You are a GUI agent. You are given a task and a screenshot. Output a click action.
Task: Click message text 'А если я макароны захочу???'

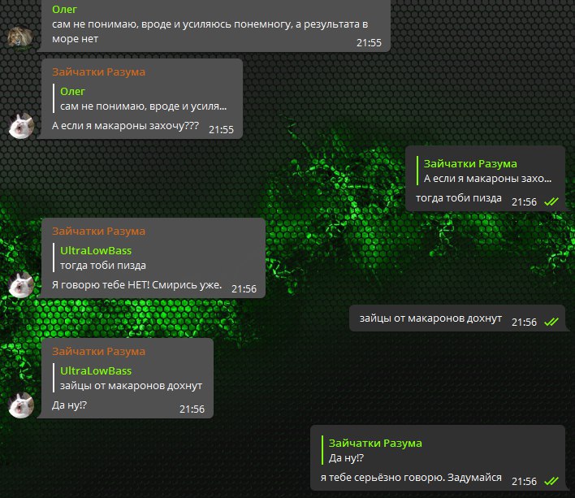pyautogui.click(x=125, y=126)
